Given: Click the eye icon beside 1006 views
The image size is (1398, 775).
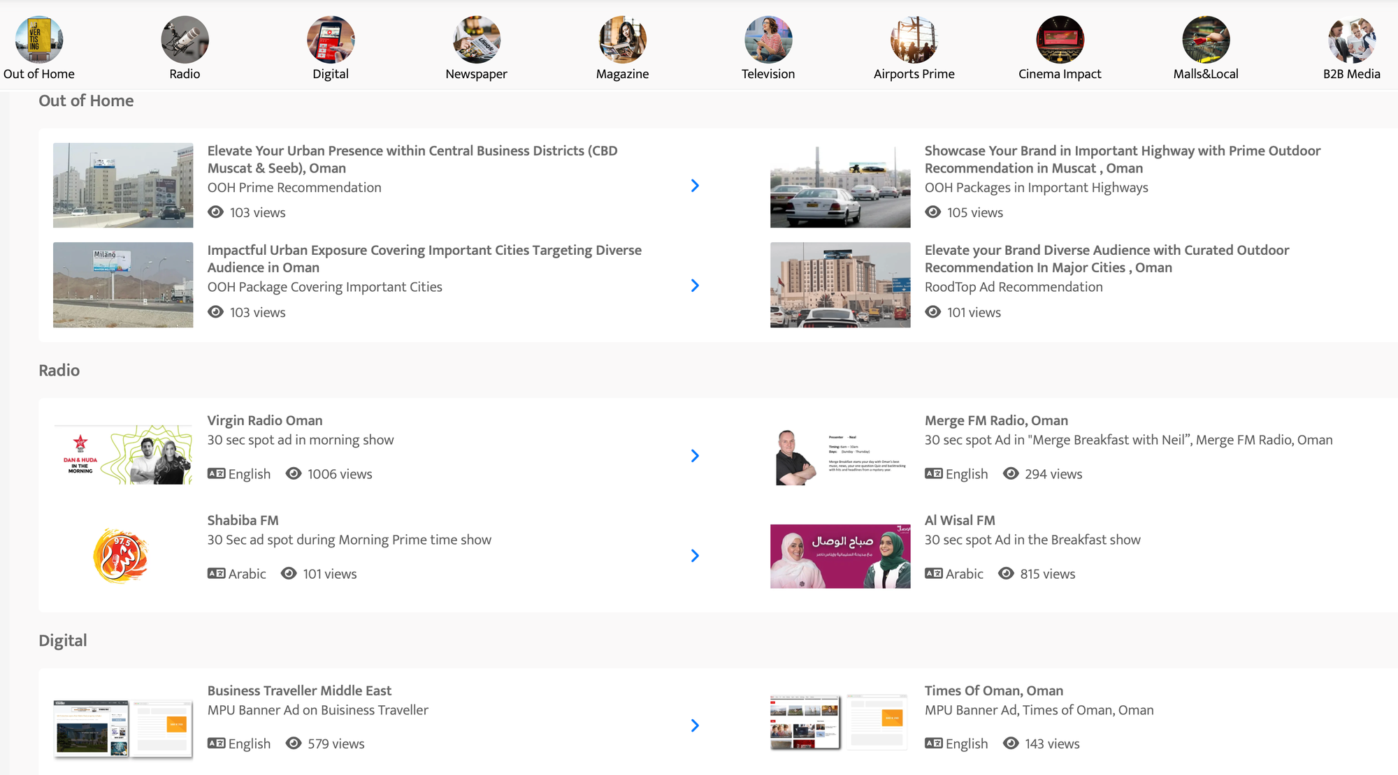Looking at the screenshot, I should (x=294, y=473).
